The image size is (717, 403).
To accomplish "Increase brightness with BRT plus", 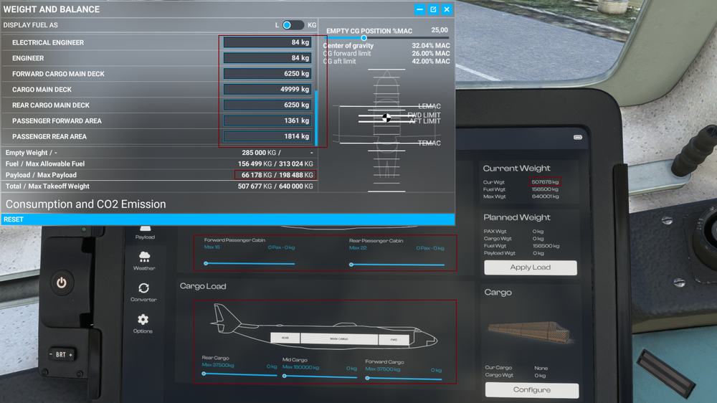I will tap(71, 355).
